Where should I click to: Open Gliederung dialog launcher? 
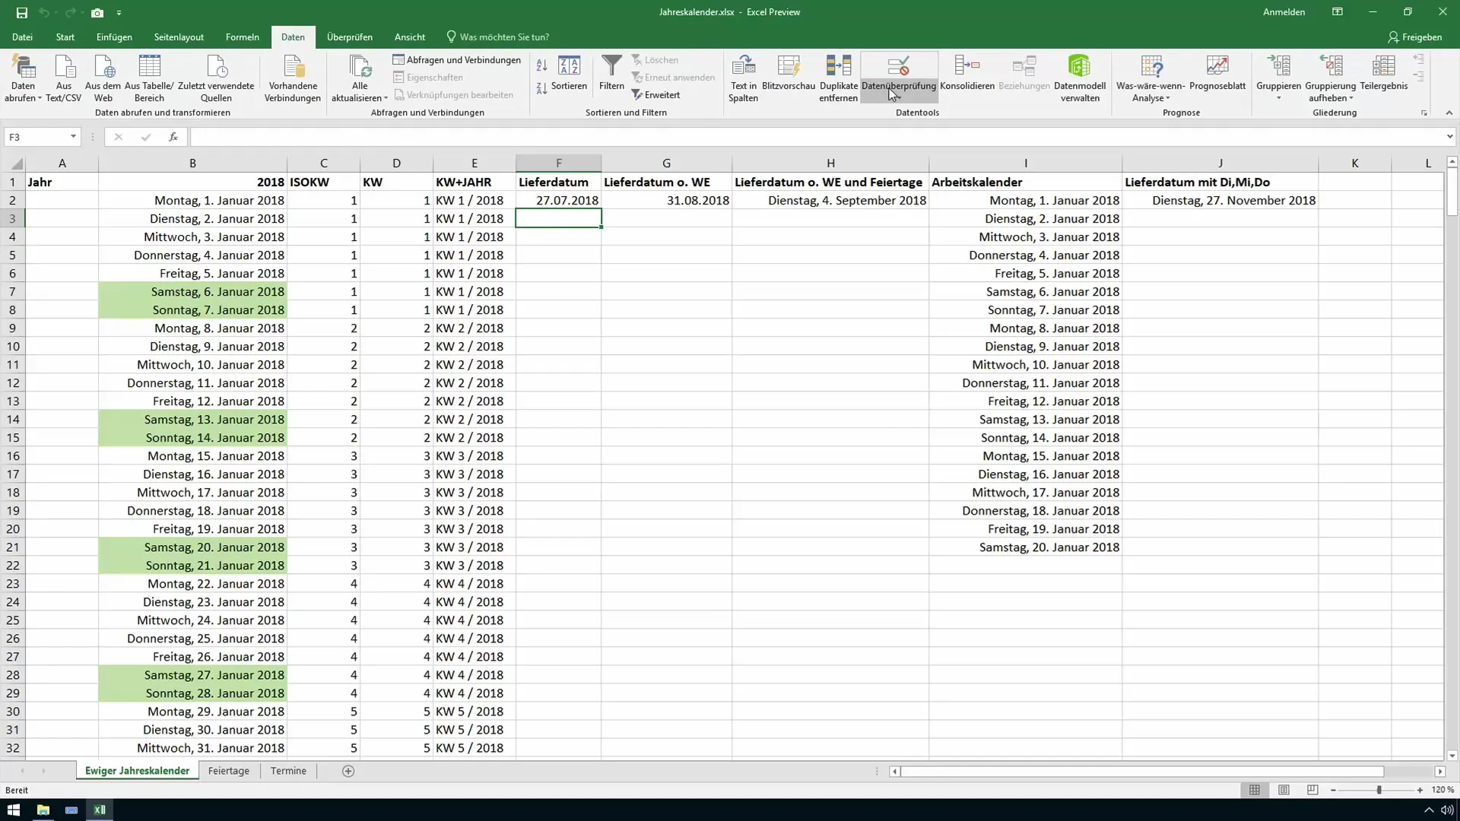(x=1424, y=113)
